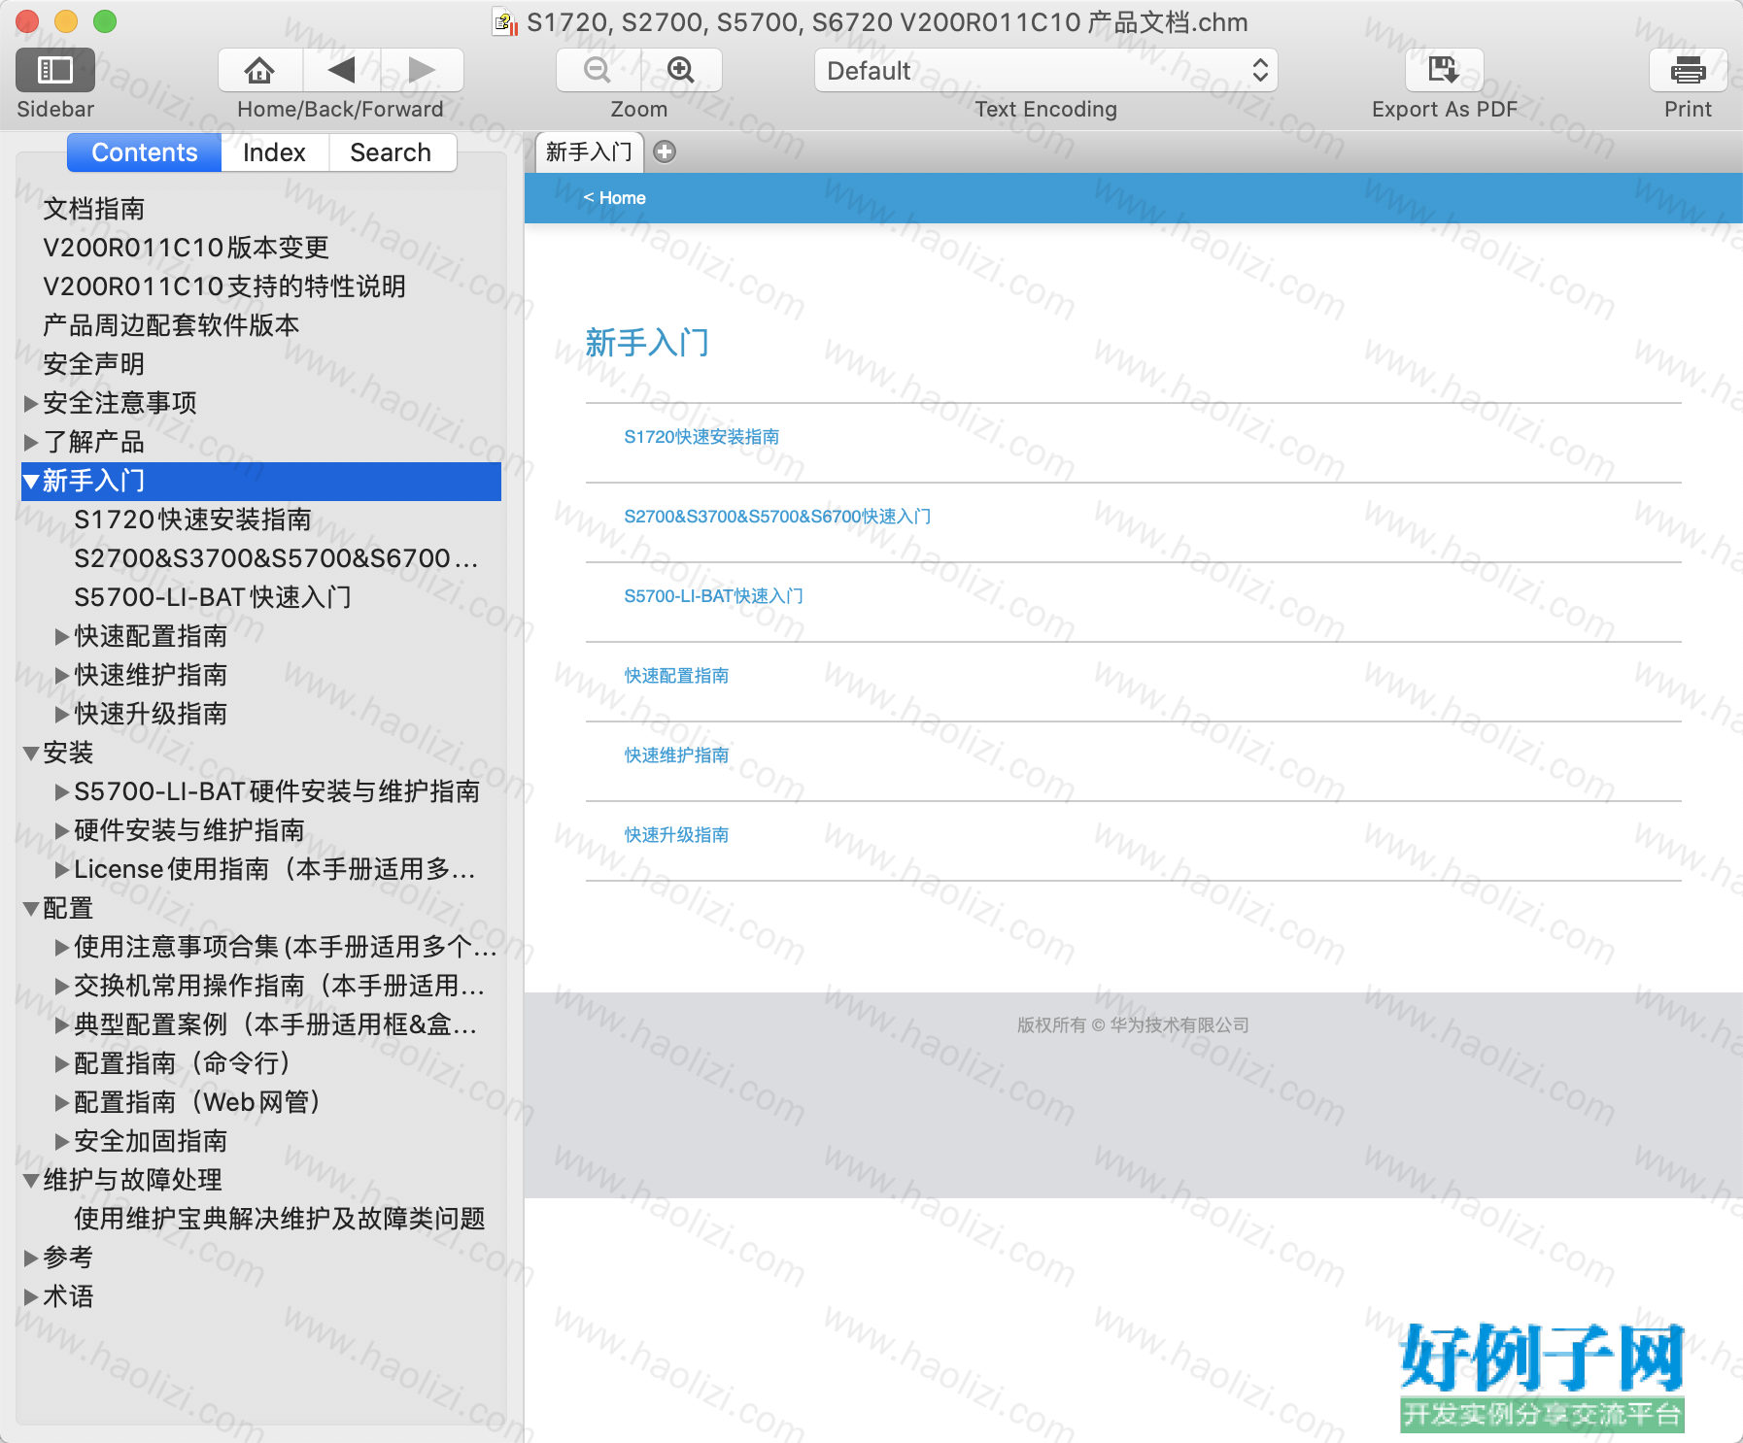This screenshot has width=1743, height=1443.
Task: Expand 配置指南（命令行） tree node
Action: click(62, 1063)
